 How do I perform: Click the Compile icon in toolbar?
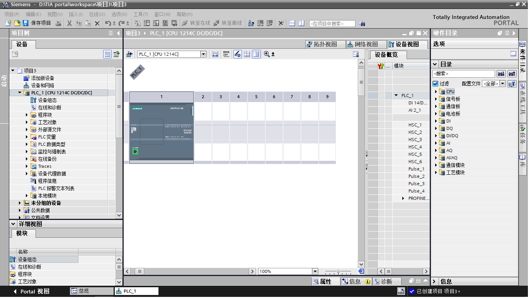click(137, 23)
